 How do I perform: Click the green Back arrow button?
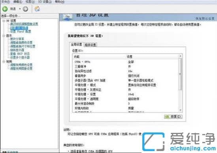pyautogui.click(x=5, y=9)
